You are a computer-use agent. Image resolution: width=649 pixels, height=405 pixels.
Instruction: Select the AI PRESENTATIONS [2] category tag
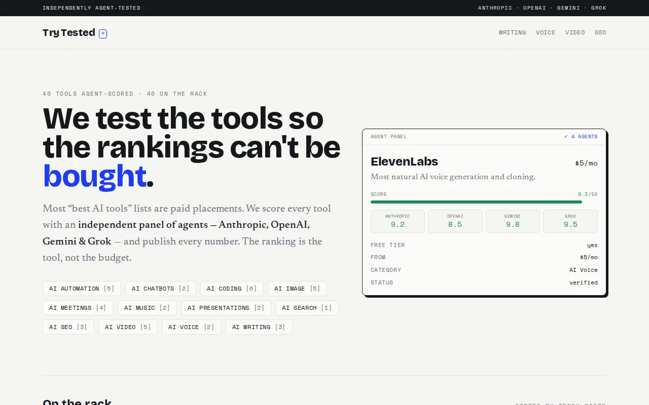click(x=226, y=308)
